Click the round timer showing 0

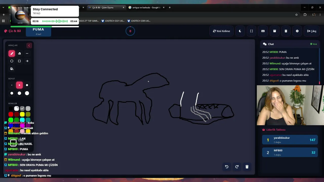coord(130,31)
